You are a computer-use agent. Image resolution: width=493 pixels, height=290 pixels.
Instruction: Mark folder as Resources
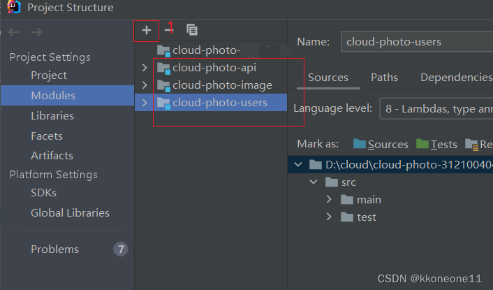479,145
